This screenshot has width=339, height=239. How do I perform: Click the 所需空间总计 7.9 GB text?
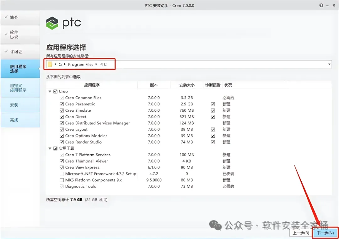tap(64, 200)
